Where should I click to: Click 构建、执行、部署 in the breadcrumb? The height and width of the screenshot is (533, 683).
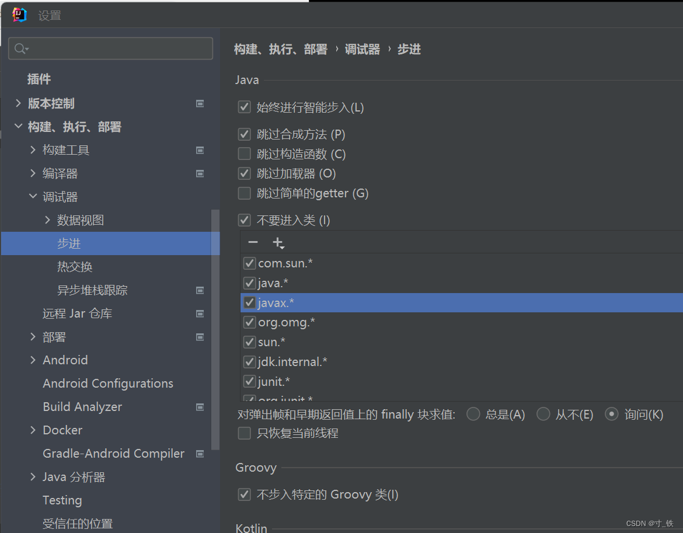281,49
